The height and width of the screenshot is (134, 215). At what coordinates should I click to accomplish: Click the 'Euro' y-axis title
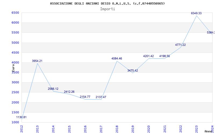coord(13,68)
